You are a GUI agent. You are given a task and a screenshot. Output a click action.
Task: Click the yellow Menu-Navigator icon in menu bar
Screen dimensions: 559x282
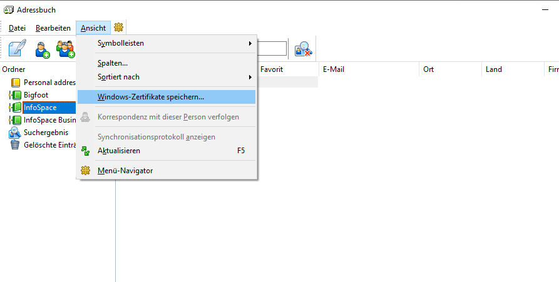pyautogui.click(x=118, y=28)
